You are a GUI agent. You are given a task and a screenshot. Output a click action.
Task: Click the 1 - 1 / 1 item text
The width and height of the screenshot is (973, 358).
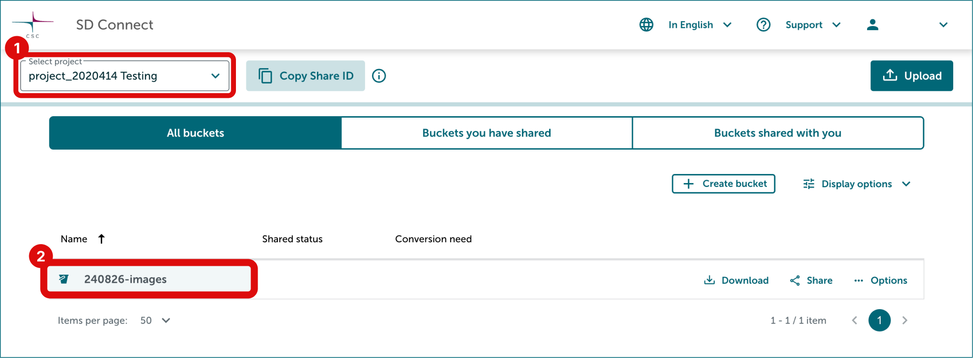click(x=798, y=320)
